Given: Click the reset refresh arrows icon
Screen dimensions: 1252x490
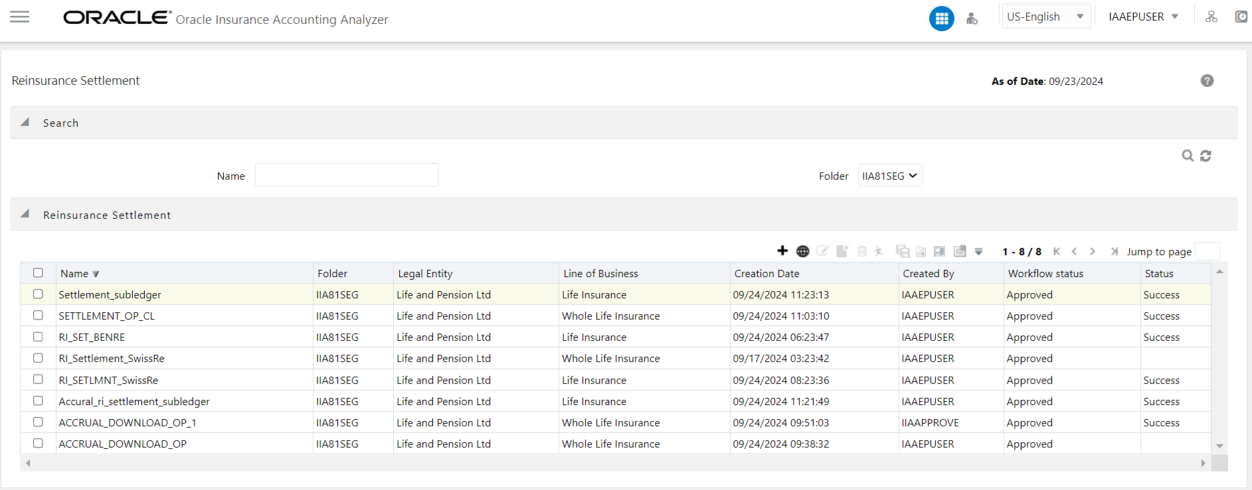Looking at the screenshot, I should (x=1206, y=156).
